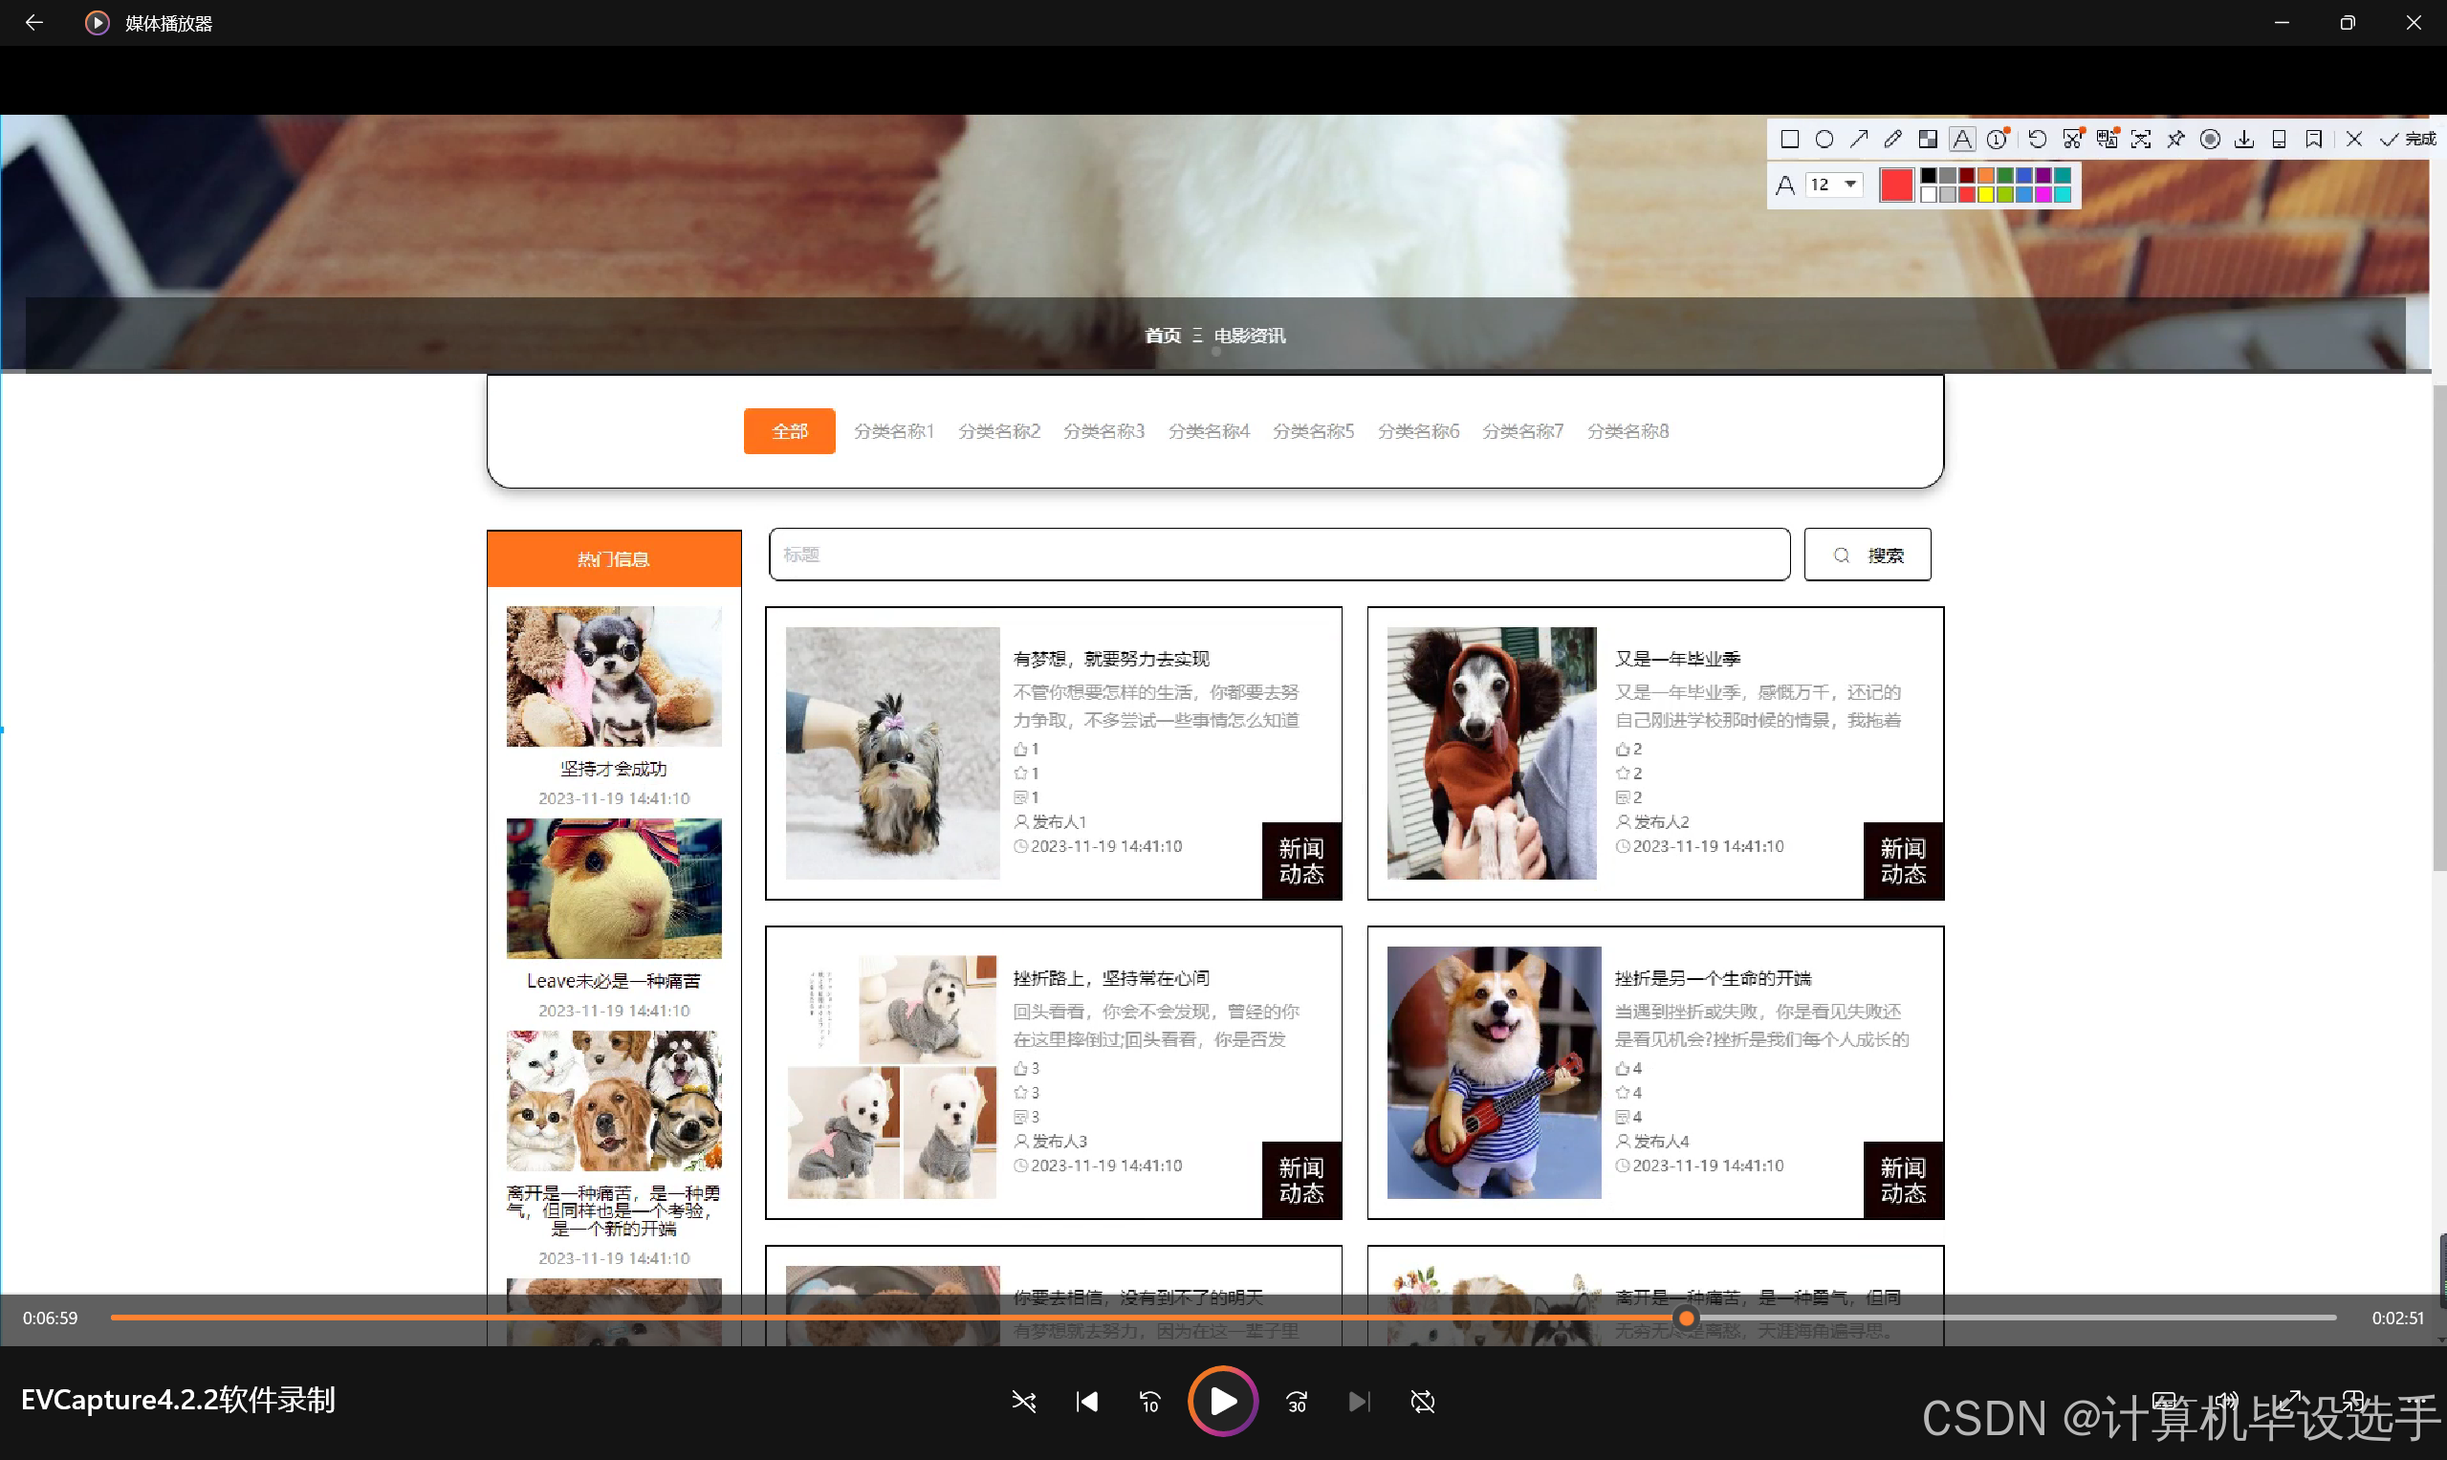Screen dimensions: 2447x1460
Task: Open the font size 12 dropdown
Action: 1834,185
